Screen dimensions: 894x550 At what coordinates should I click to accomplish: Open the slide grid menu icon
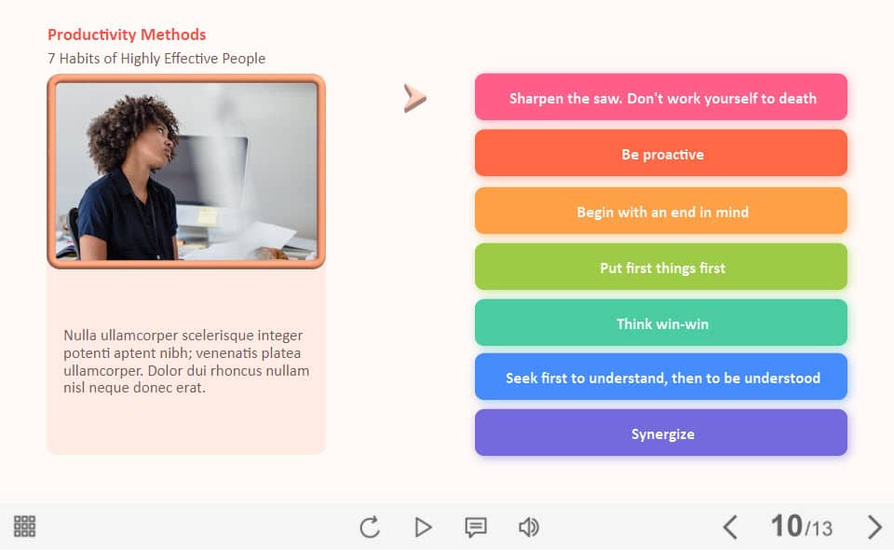[25, 527]
